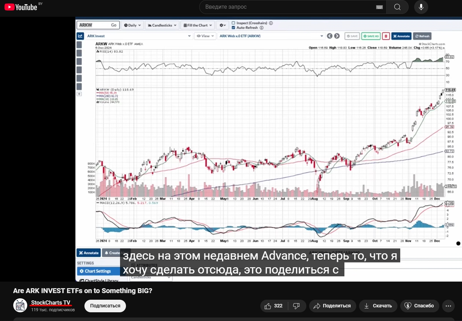Viewport: 462px width, 321px height.
Task: Click the first grey sidebar tool square
Action: [79, 45]
